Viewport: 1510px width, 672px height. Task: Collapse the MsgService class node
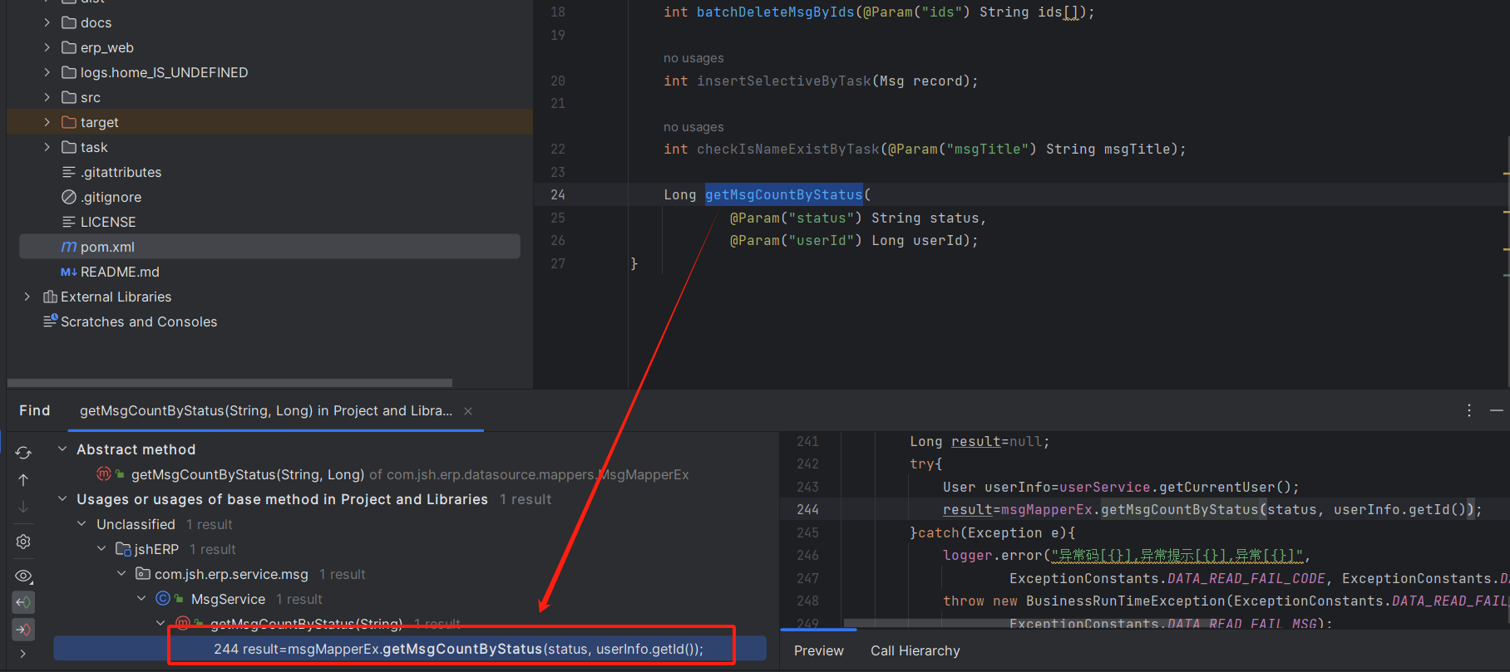pos(141,599)
